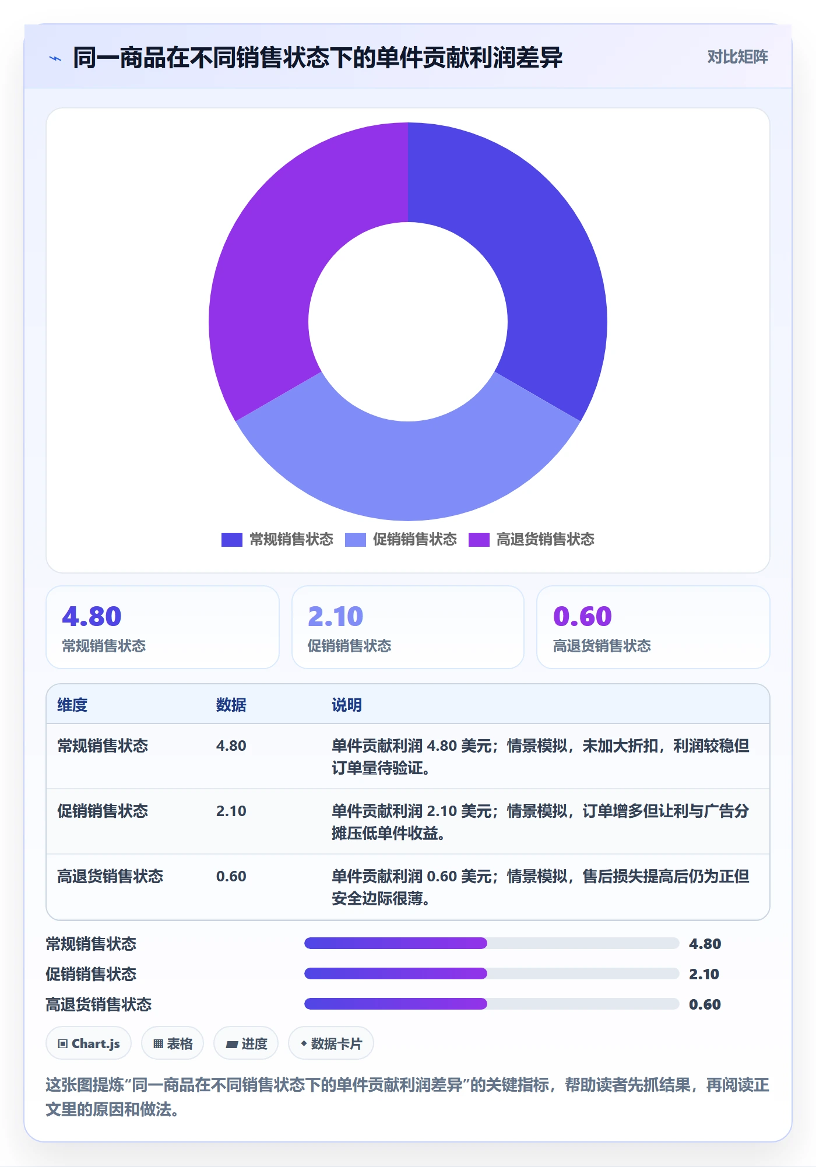The width and height of the screenshot is (816, 1167).
Task: Click the 常规销售状态 legend label
Action: point(291,540)
